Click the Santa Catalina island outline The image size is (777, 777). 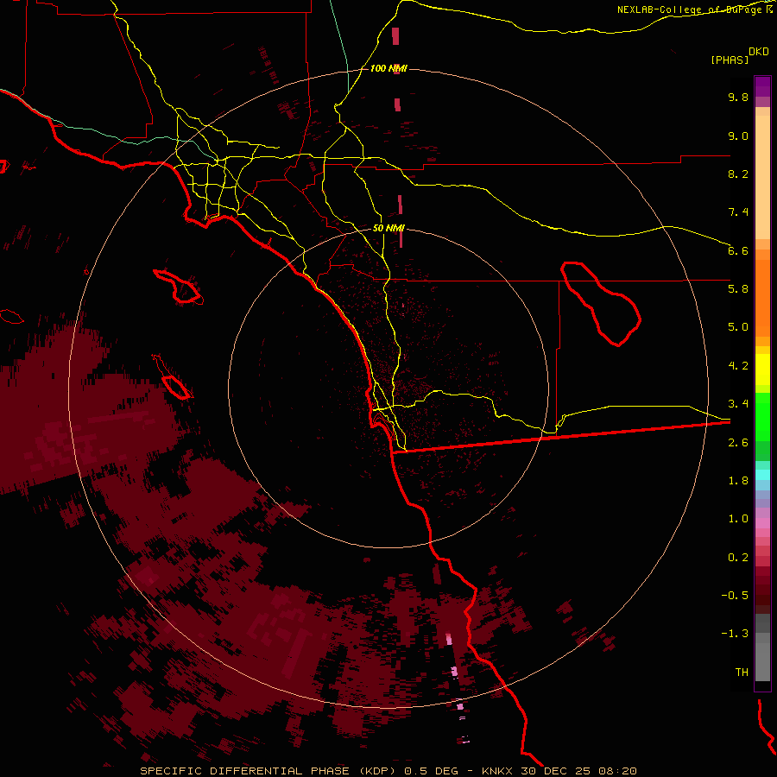click(x=178, y=287)
